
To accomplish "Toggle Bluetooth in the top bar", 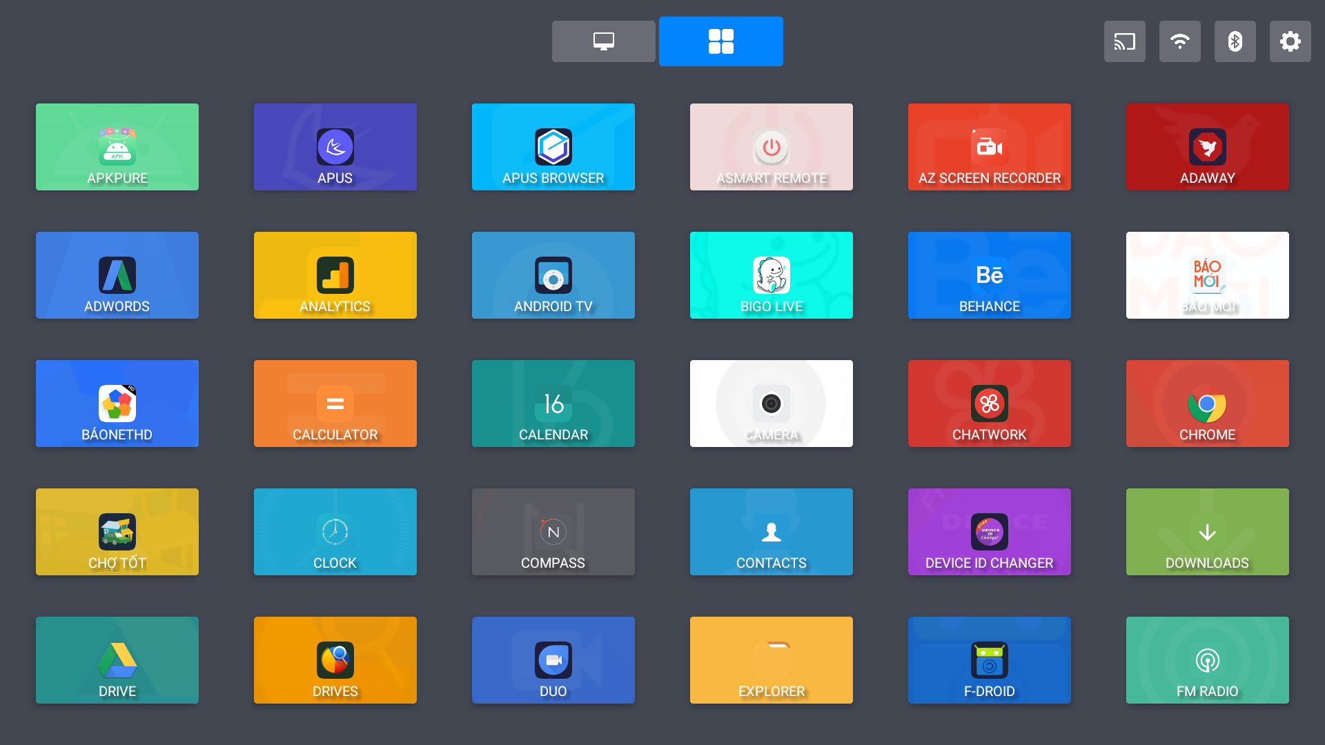I will 1235,41.
